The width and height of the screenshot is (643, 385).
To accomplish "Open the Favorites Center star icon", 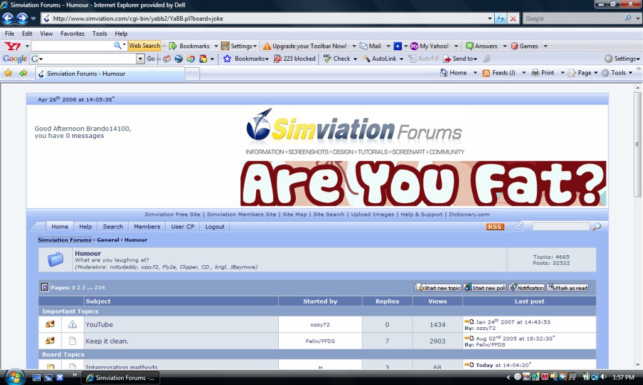I will tap(8, 73).
